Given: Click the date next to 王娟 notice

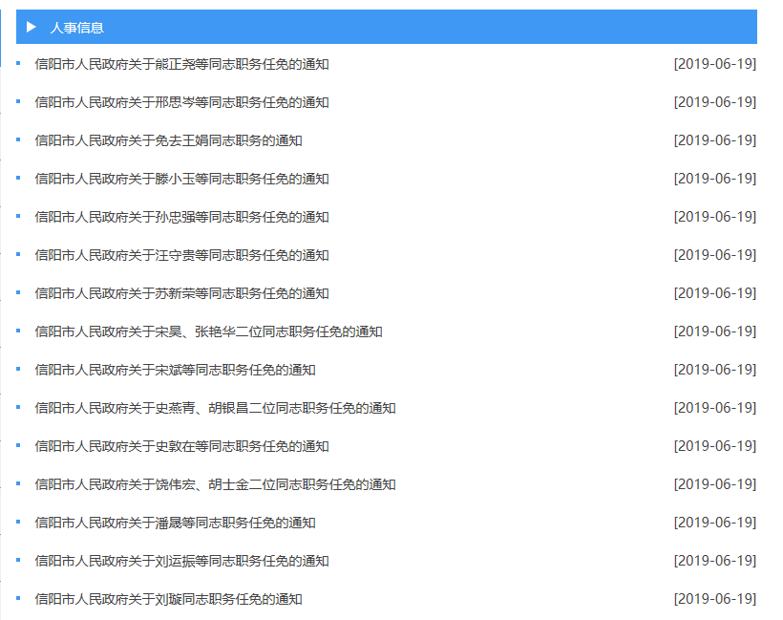Looking at the screenshot, I should tap(715, 140).
